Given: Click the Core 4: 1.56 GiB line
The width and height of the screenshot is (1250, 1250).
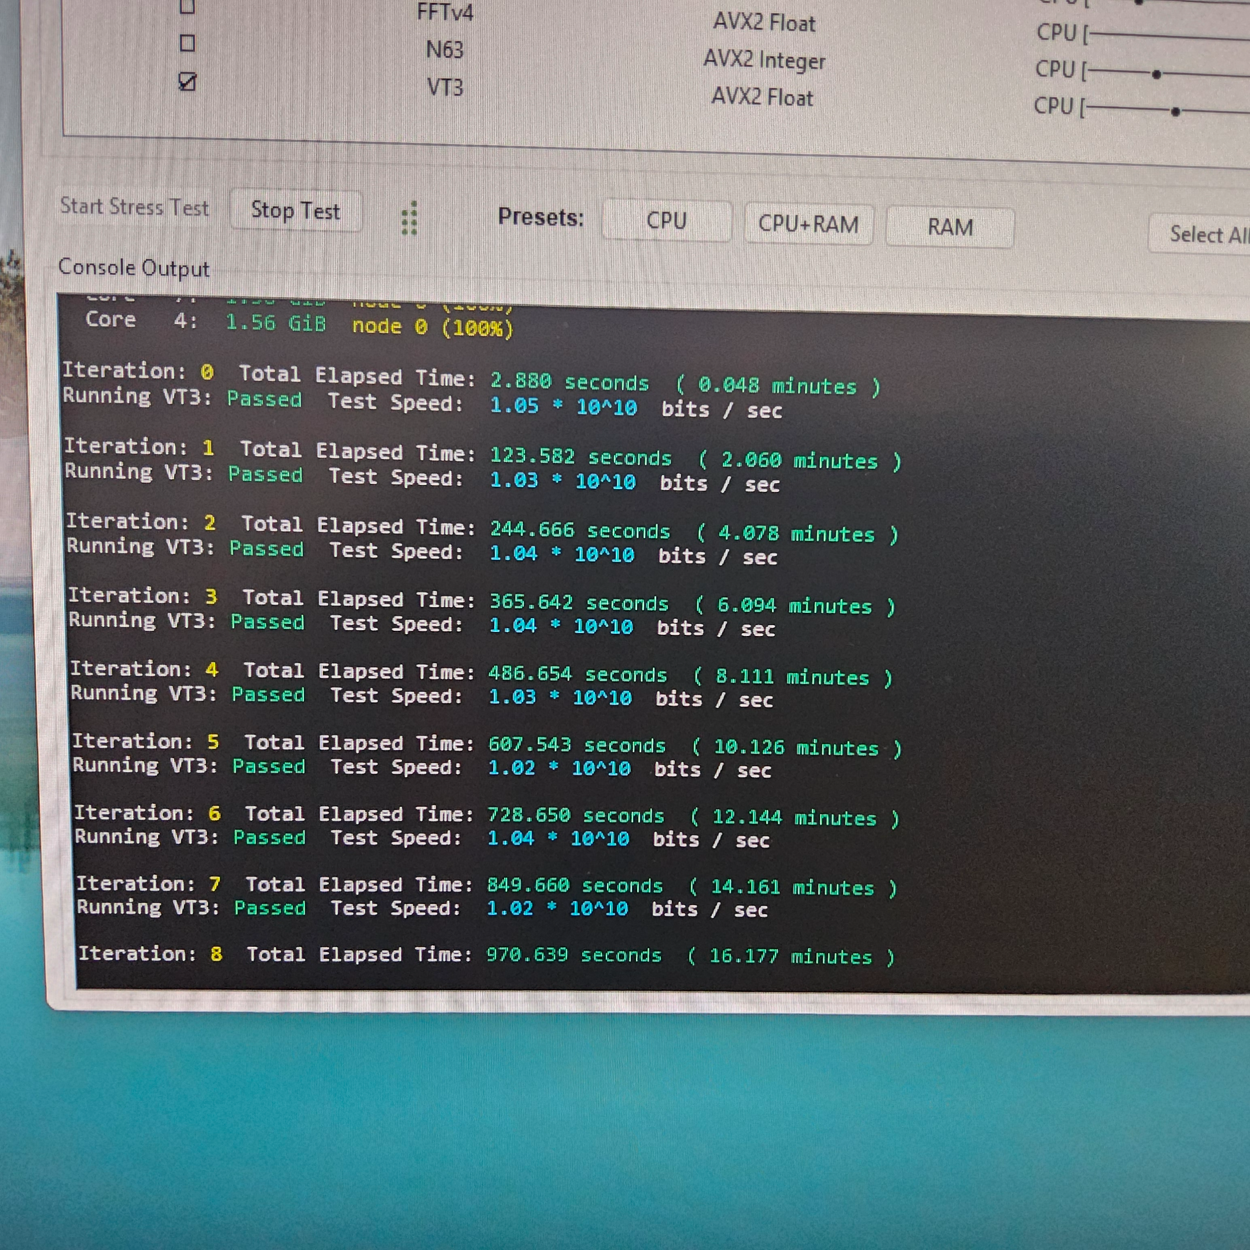Looking at the screenshot, I should [x=206, y=321].
